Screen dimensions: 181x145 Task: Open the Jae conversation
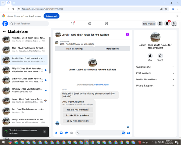[x=24, y=111]
